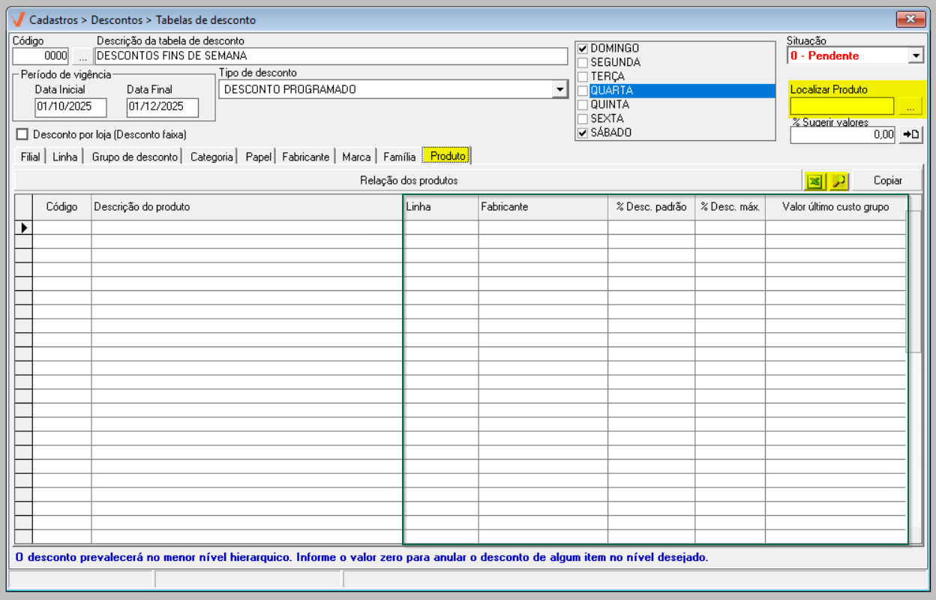
Task: Open the Localizar Produto lookup button
Action: 910,106
